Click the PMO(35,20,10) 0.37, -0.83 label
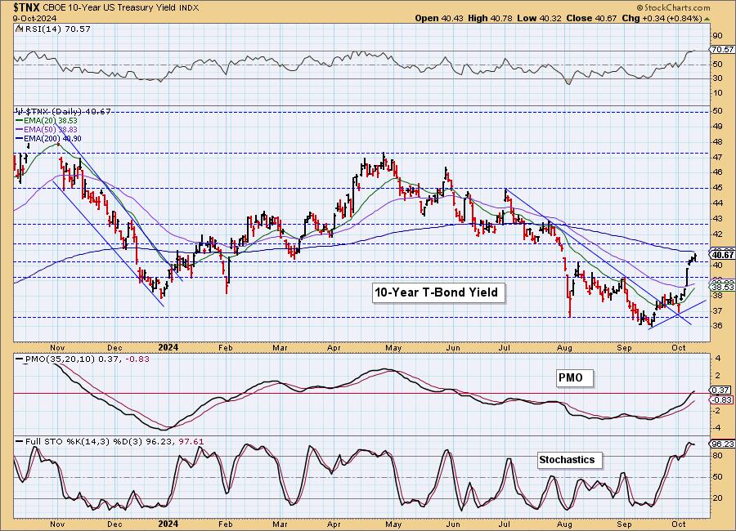Image resolution: width=736 pixels, height=531 pixels. [x=87, y=359]
